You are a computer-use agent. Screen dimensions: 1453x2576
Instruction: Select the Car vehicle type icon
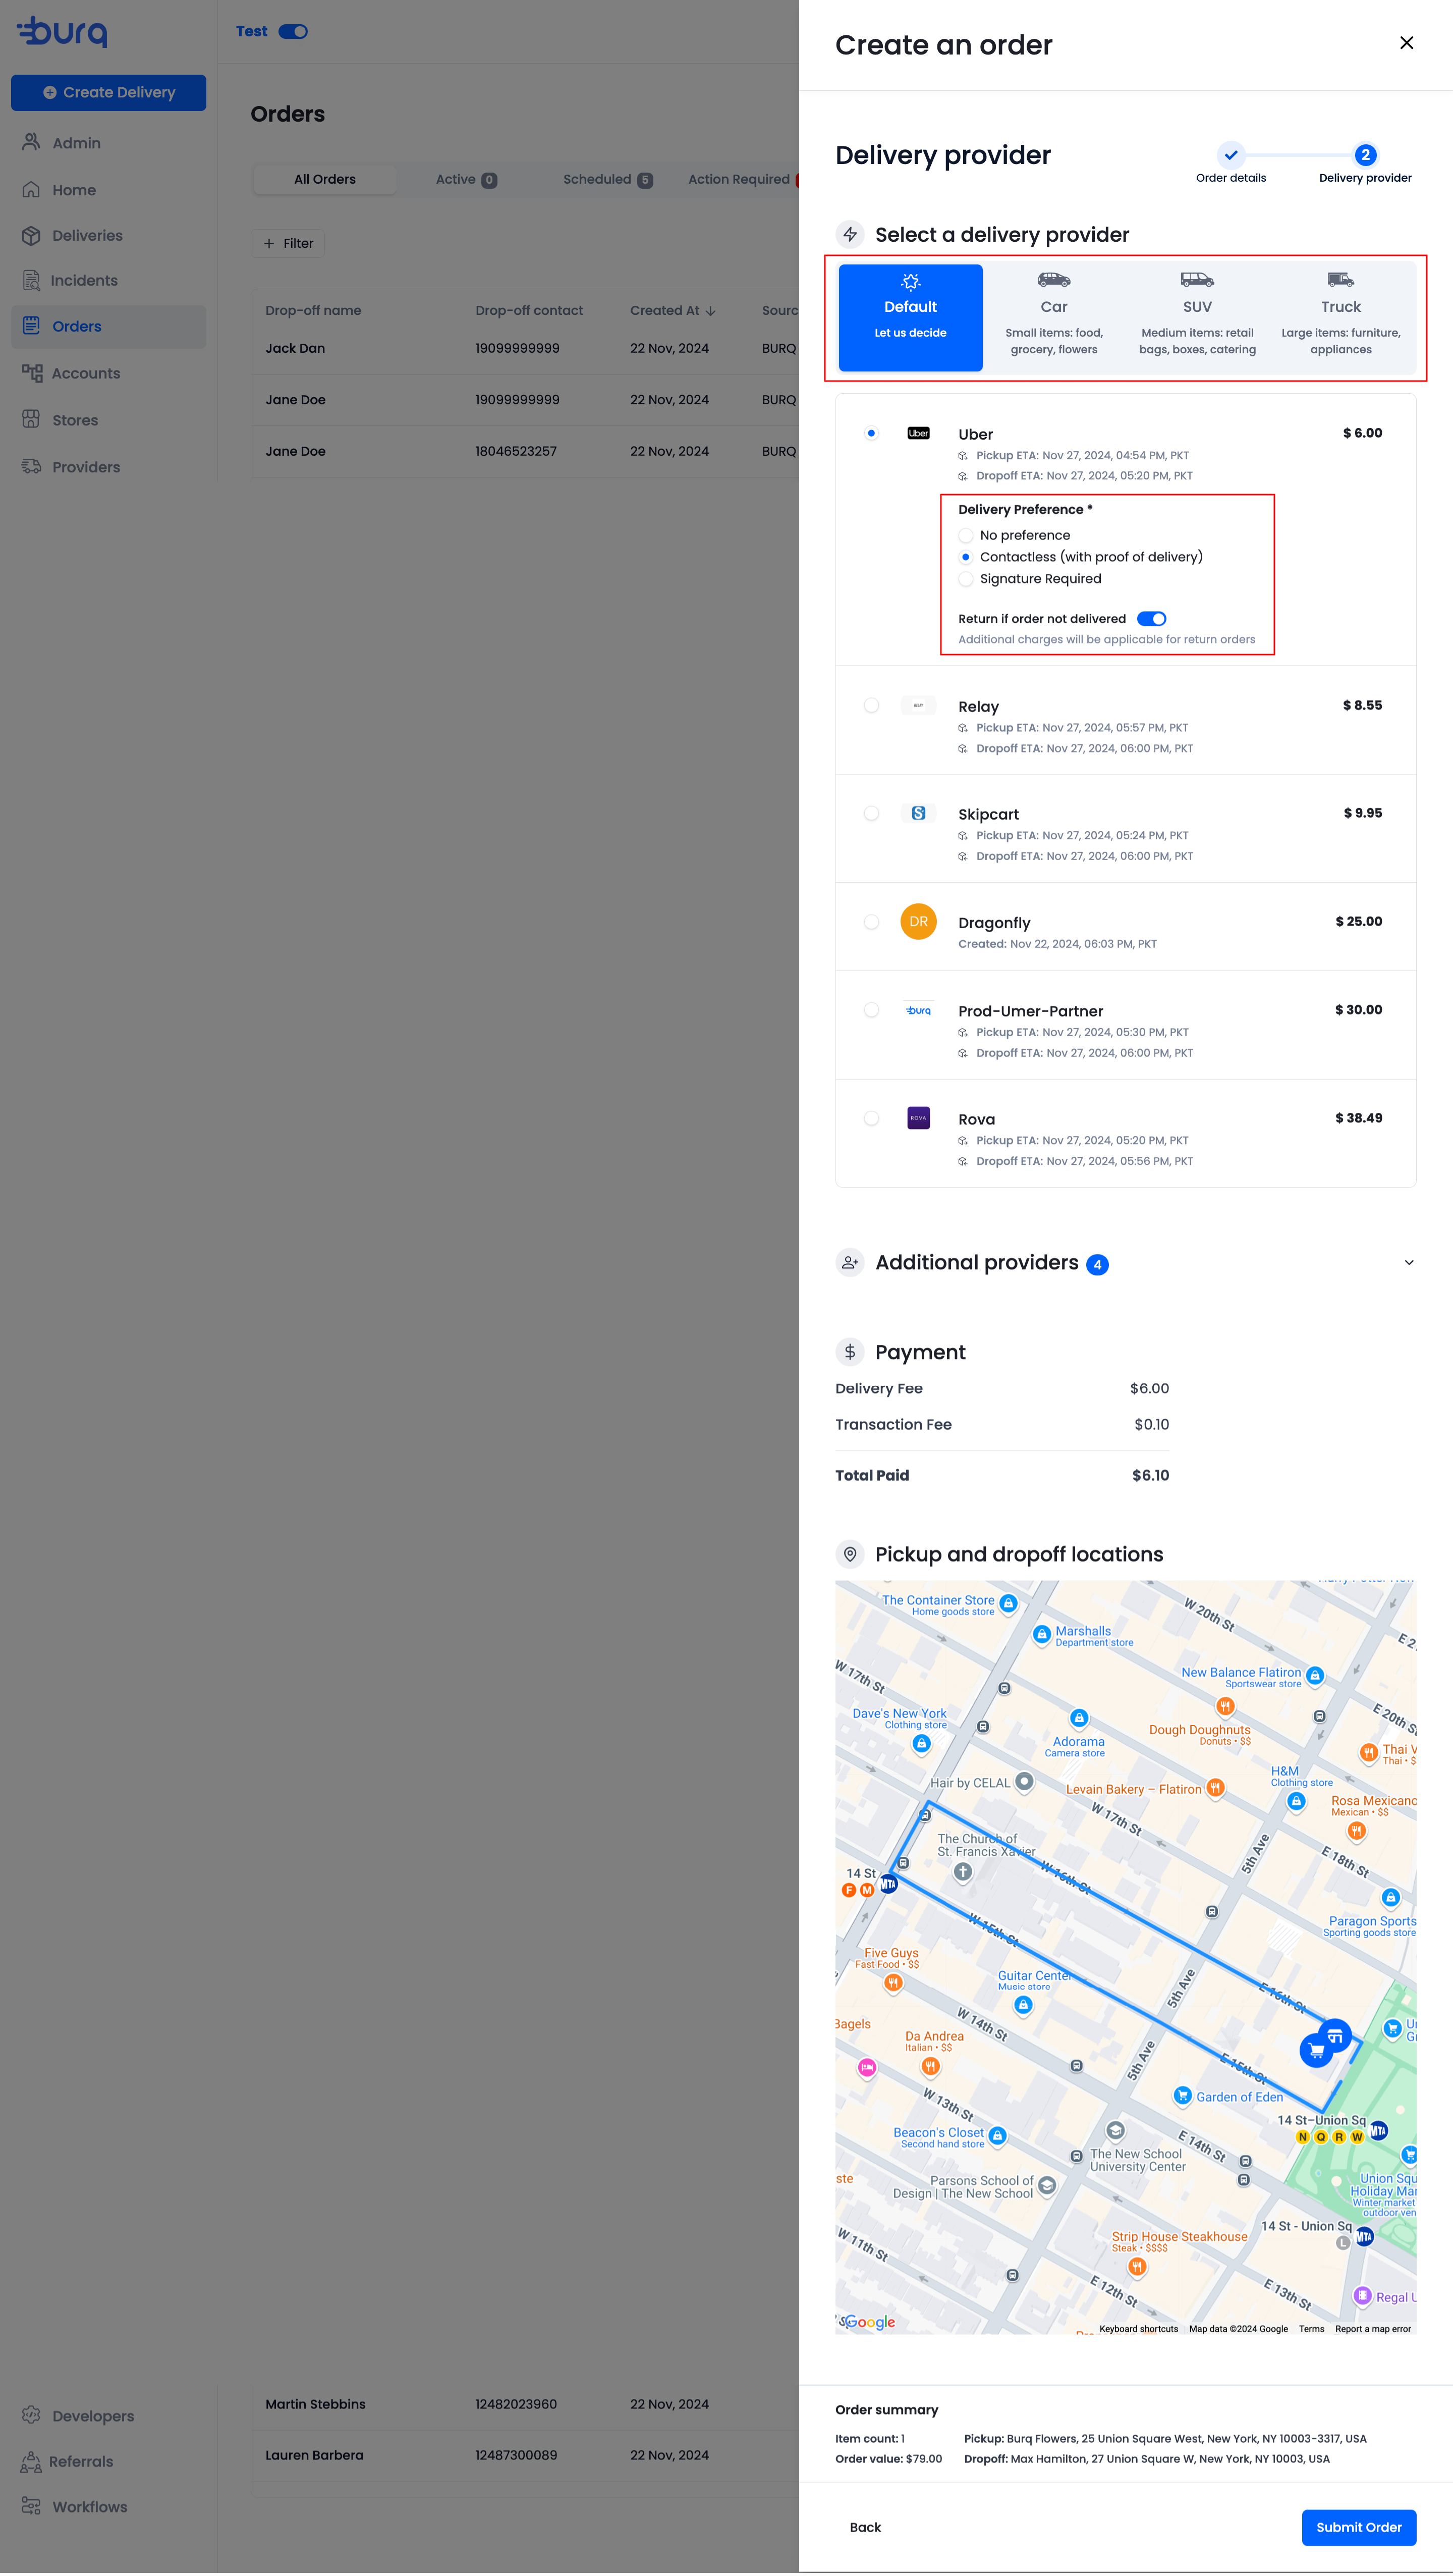(1053, 280)
